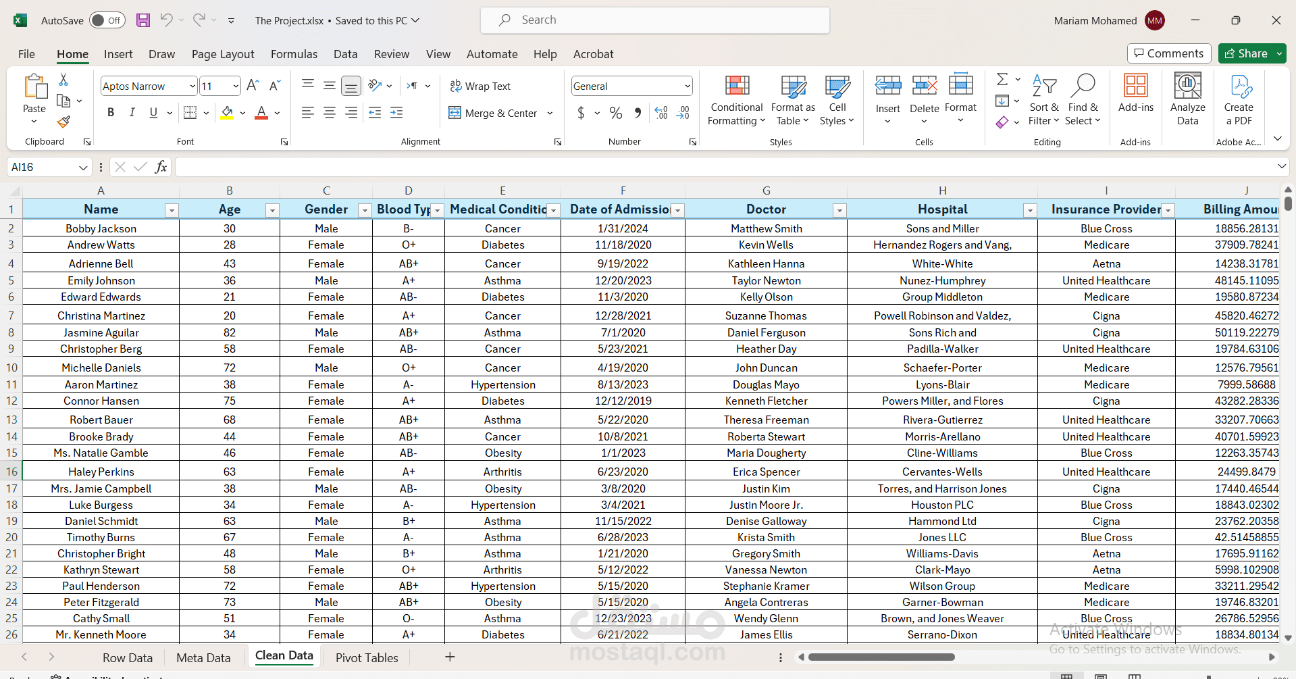Click the Paste clipboard icon

pyautogui.click(x=34, y=88)
